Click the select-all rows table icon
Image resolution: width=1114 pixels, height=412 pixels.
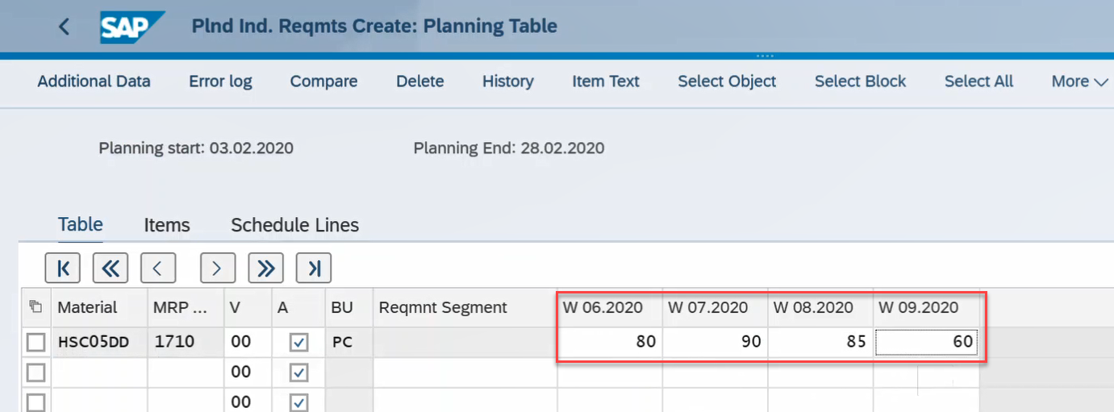[x=35, y=307]
